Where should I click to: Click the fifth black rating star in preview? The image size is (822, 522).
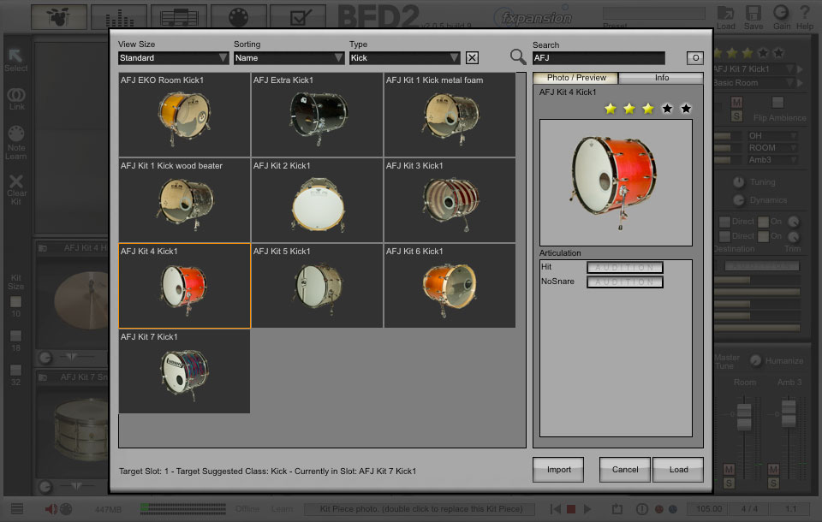click(x=686, y=109)
